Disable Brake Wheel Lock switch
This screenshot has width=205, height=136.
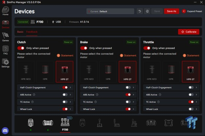(128, 109)
